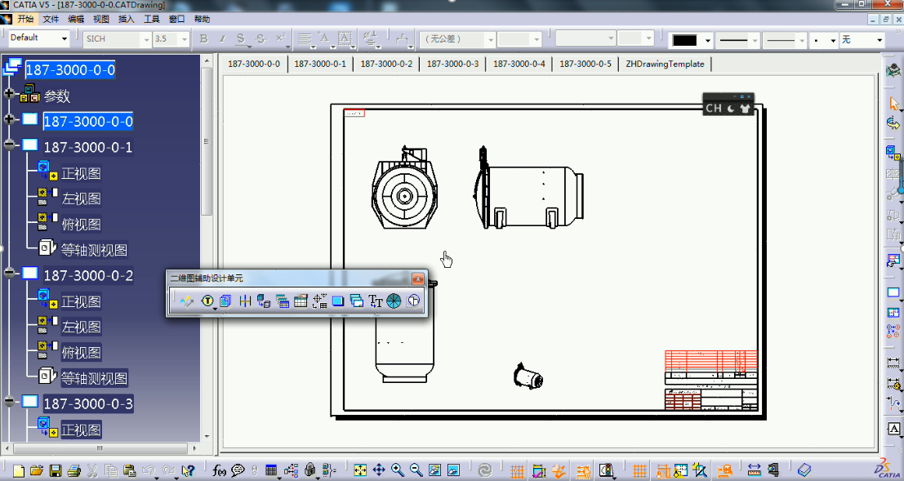This screenshot has height=481, width=904.
Task: Toggle bold text formatting
Action: (x=203, y=39)
